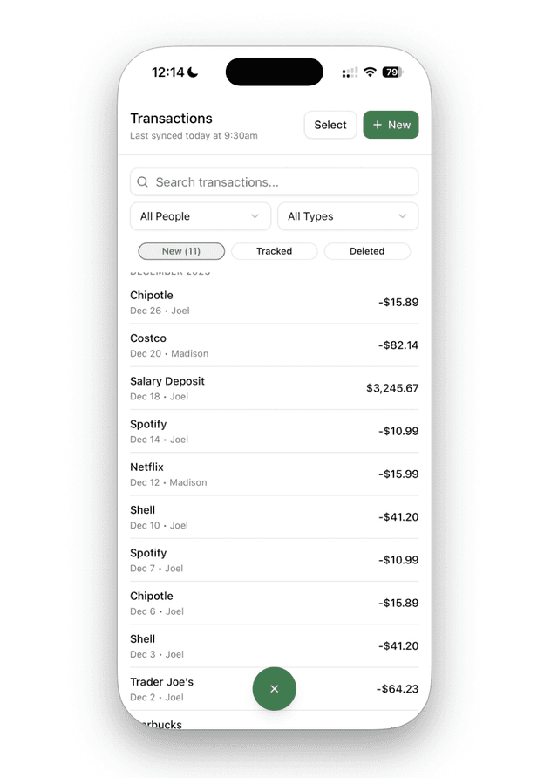Click inside the search transactions field
The image size is (558, 778).
[x=274, y=181]
